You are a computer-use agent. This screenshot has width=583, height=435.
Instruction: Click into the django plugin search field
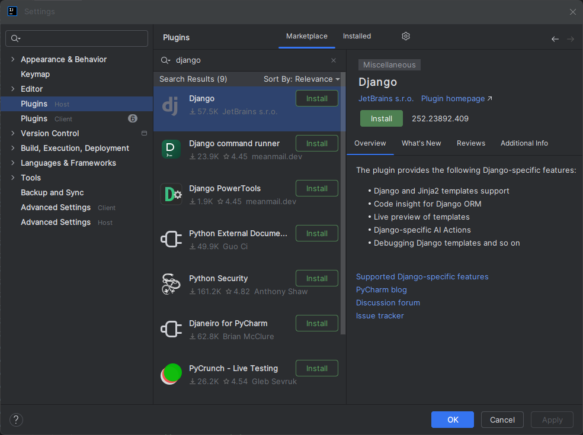[249, 60]
